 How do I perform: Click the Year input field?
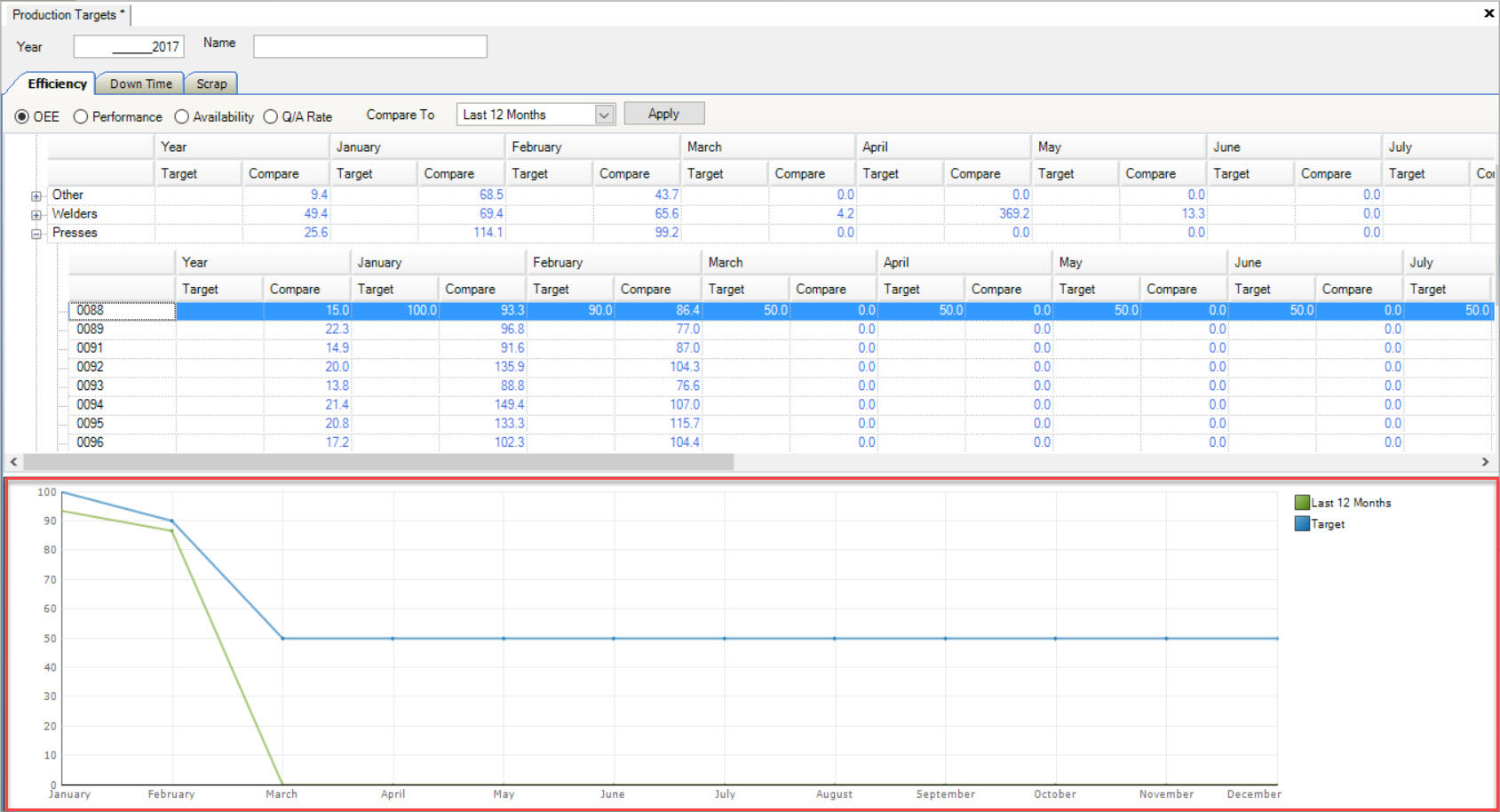click(129, 46)
